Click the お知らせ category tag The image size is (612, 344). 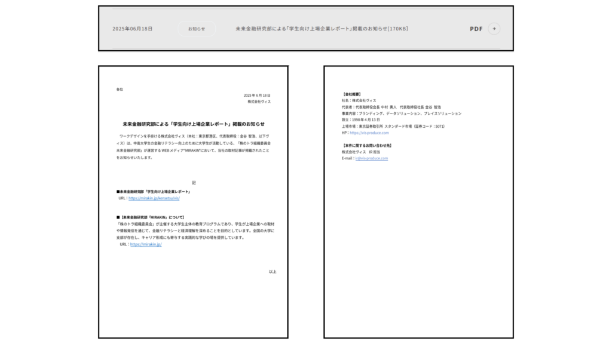197,29
